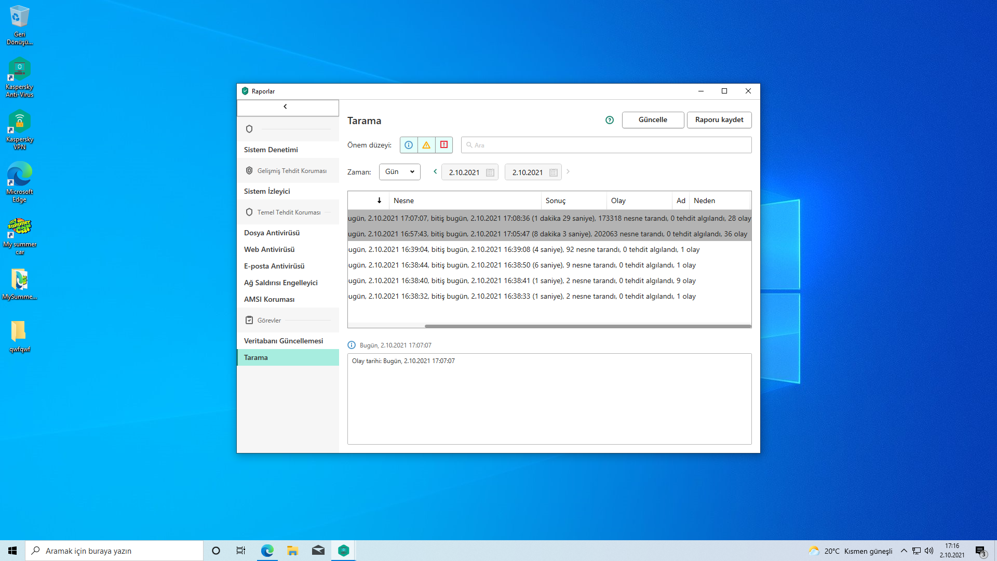
Task: Toggle the critical importance level filter
Action: [444, 145]
